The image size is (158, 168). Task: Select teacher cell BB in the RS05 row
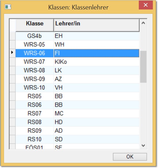click(x=96, y=96)
